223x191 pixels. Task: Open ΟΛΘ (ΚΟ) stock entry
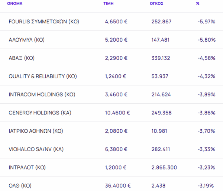pyautogui.click(x=20, y=185)
